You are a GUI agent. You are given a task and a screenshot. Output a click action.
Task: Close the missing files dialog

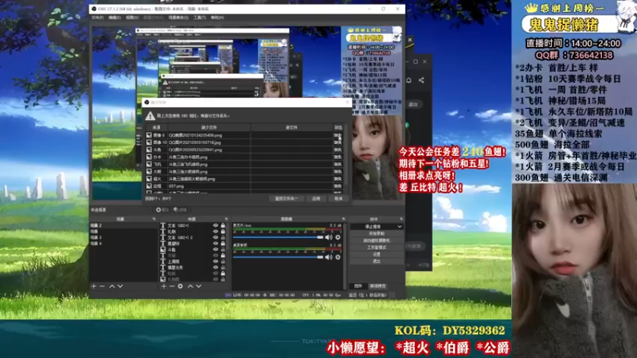point(347,103)
